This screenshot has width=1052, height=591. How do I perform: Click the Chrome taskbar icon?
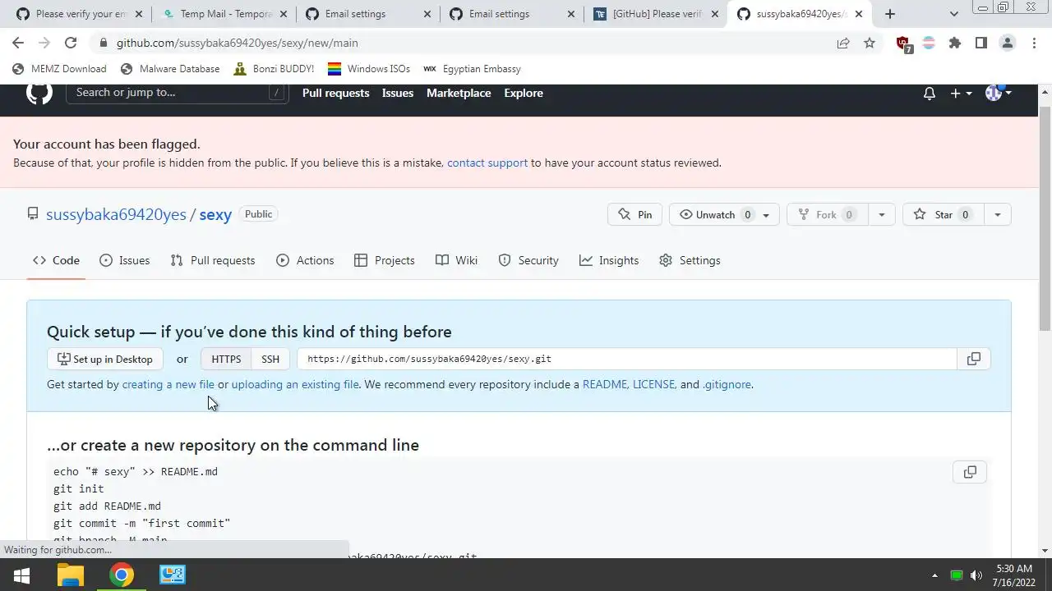[122, 575]
